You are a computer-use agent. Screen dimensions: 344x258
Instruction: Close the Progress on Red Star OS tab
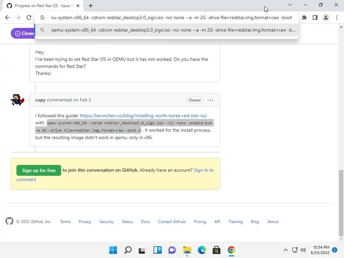[78, 6]
